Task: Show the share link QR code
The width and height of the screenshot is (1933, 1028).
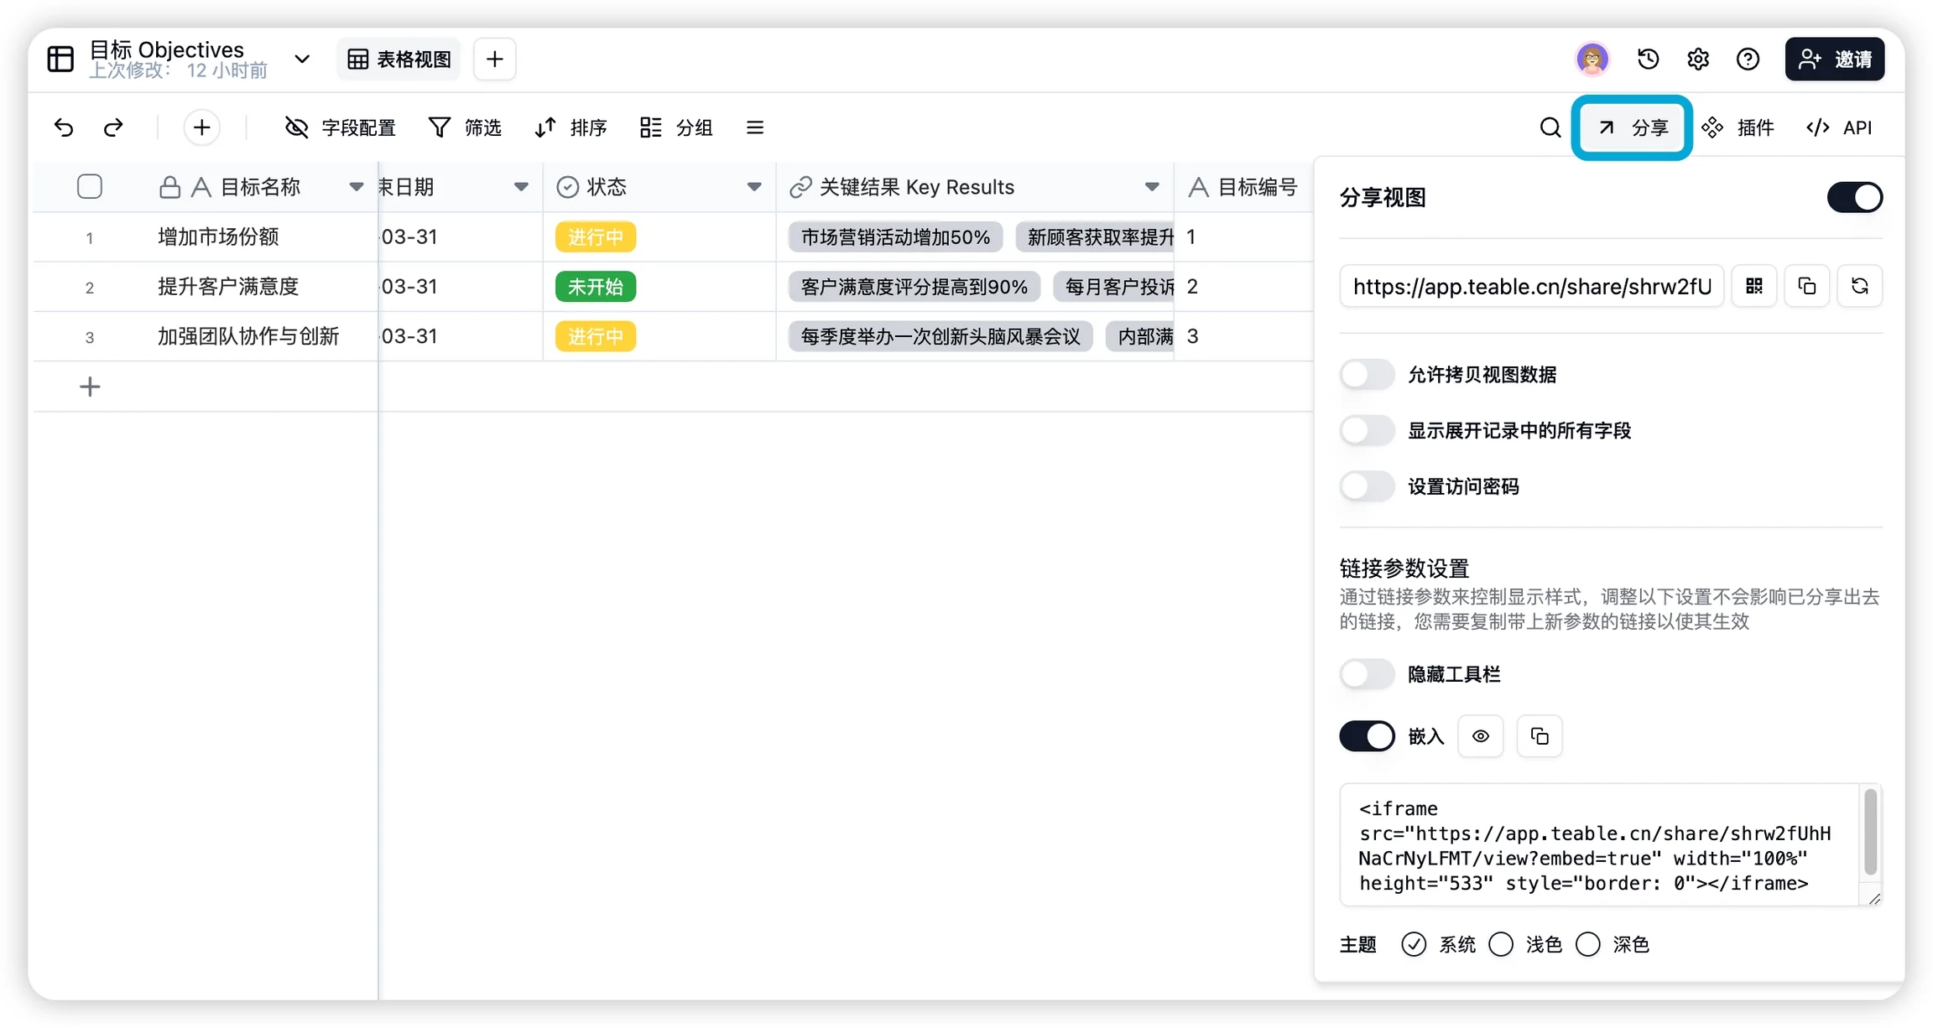Action: pos(1754,287)
